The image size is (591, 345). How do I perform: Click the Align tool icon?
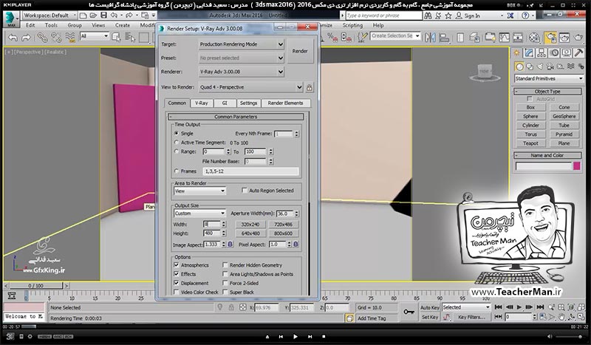click(x=445, y=38)
